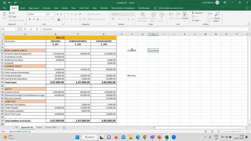Image resolution: width=251 pixels, height=141 pixels.
Task: Click the Redo arrow icon
Action: point(15,3)
